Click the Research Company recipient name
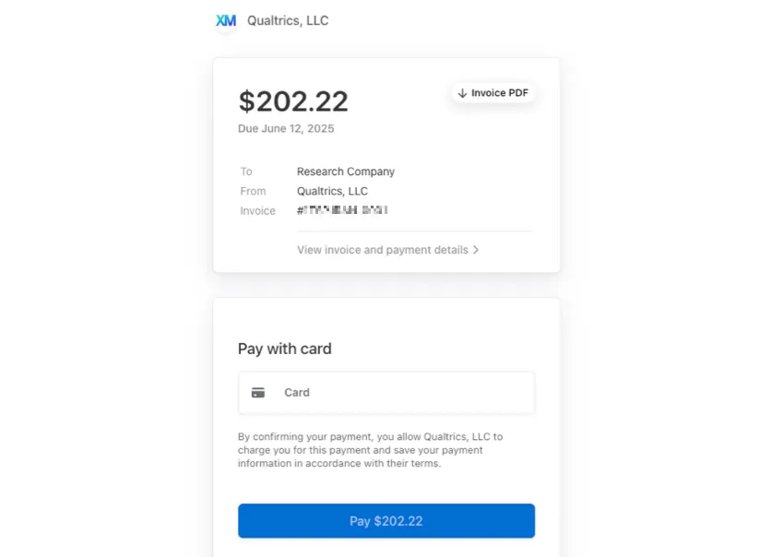This screenshot has height=557, width=784. point(346,172)
